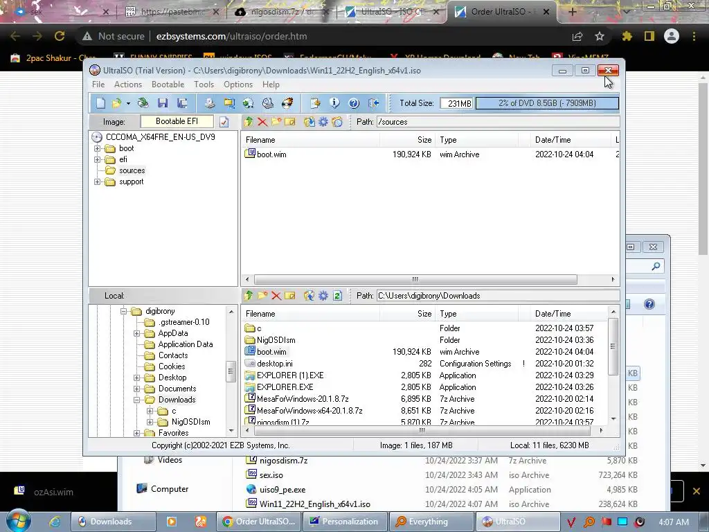
Task: Open image pane properties gear icon
Action: pyautogui.click(x=323, y=122)
